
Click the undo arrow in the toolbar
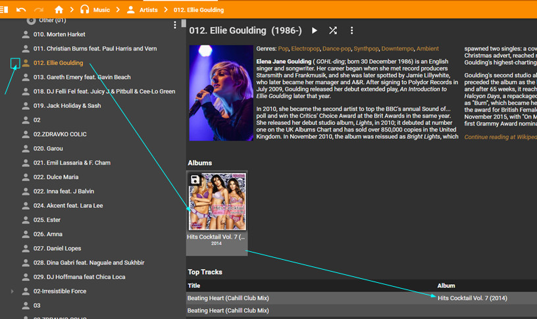click(x=22, y=10)
